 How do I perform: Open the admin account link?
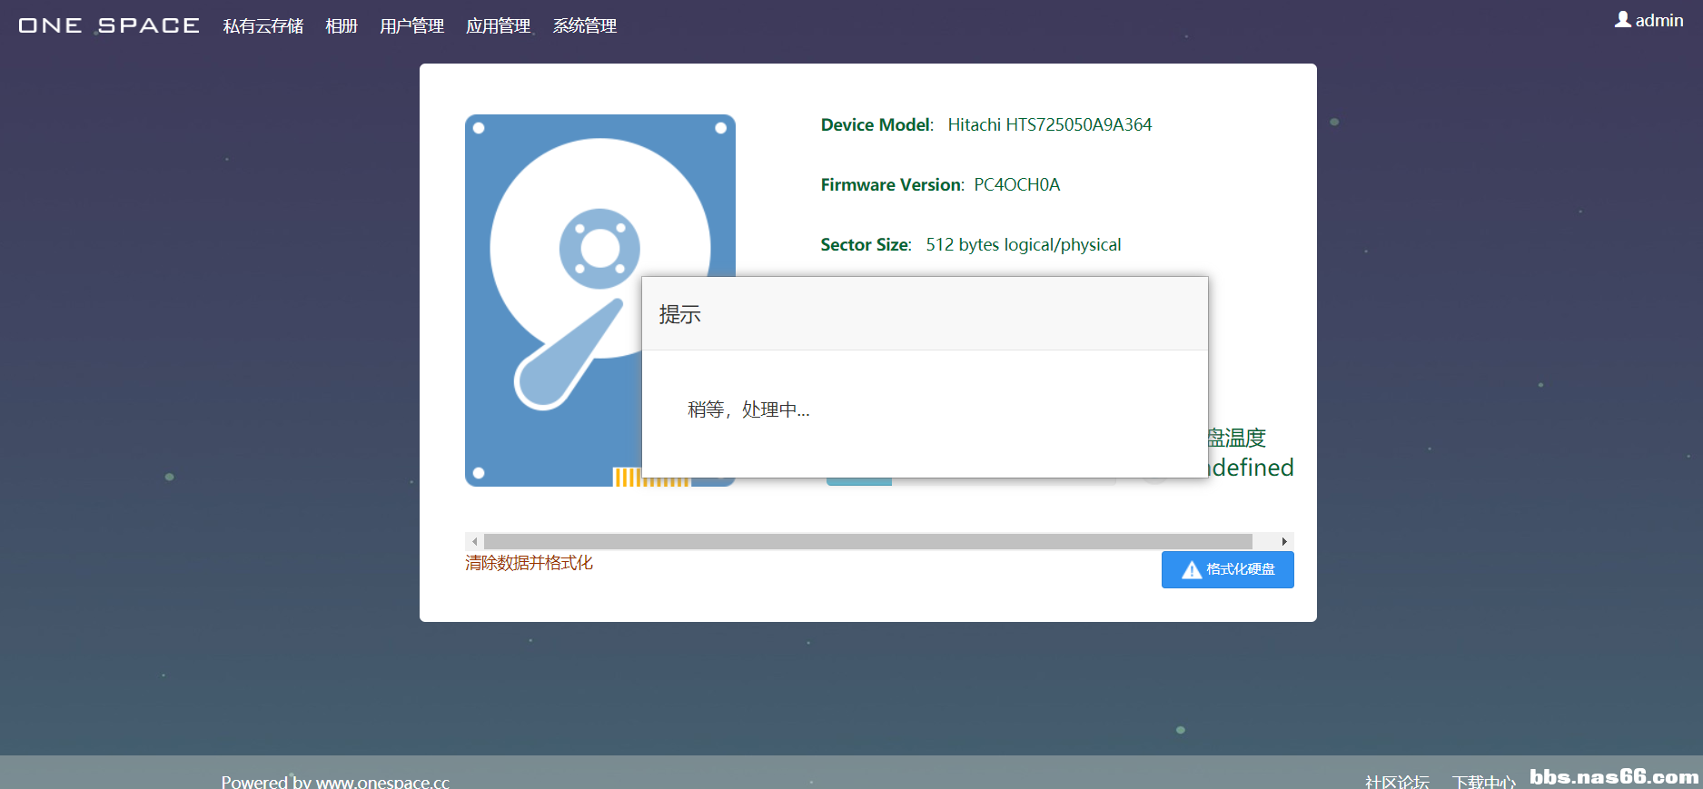1658,20
